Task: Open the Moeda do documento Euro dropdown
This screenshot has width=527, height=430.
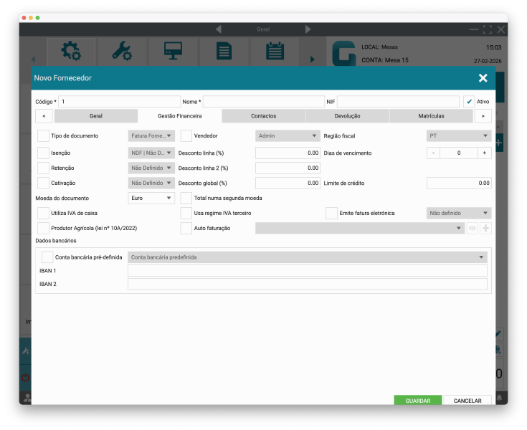Action: pyautogui.click(x=151, y=198)
